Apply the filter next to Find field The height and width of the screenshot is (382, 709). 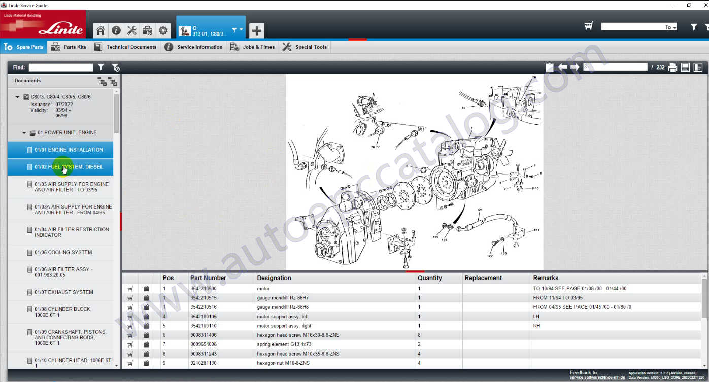101,67
